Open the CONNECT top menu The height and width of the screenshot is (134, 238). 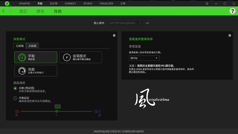70,4
